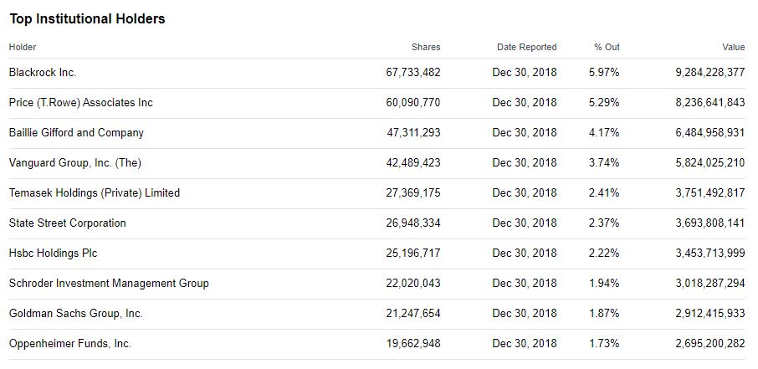Image resolution: width=758 pixels, height=369 pixels.
Task: Click Goldman Sachs 1.87% out value
Action: [604, 314]
